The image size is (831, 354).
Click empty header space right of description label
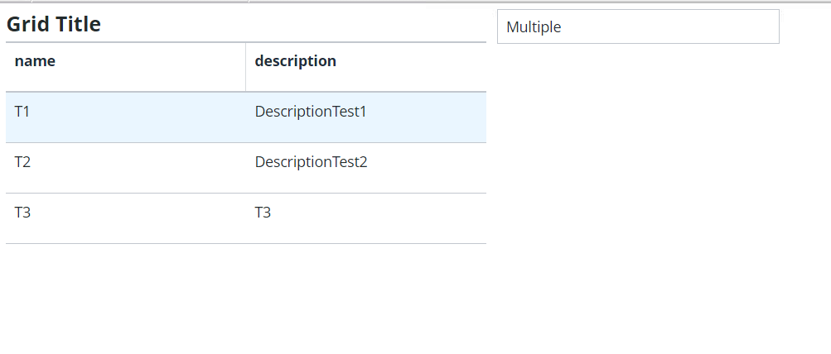414,66
